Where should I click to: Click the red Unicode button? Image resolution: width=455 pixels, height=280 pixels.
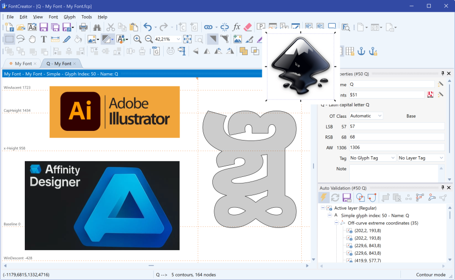(430, 95)
